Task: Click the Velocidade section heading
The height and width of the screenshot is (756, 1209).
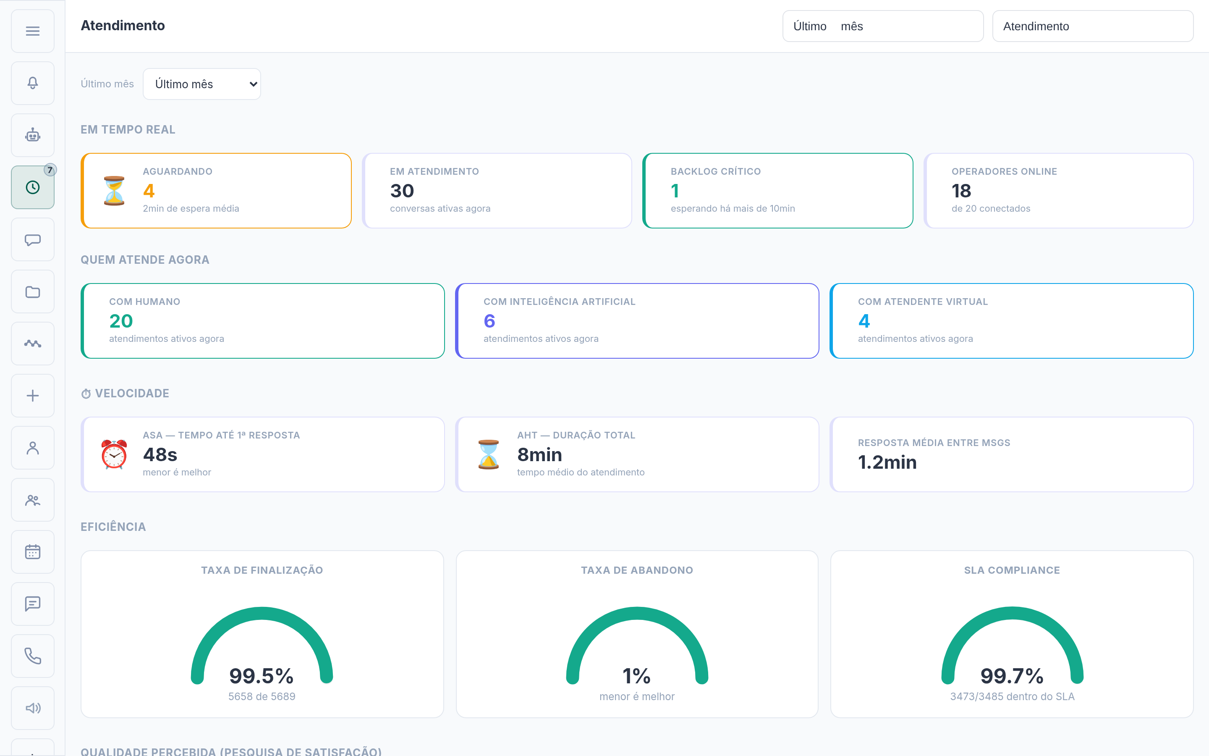Action: 126,394
